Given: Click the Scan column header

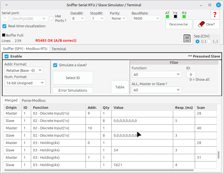Looking at the screenshot, I should 206,107.
